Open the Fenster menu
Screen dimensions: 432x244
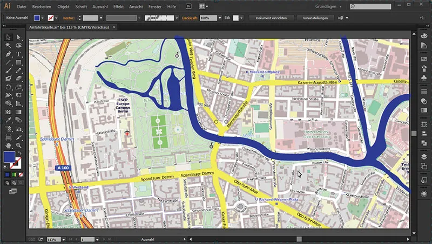(155, 6)
